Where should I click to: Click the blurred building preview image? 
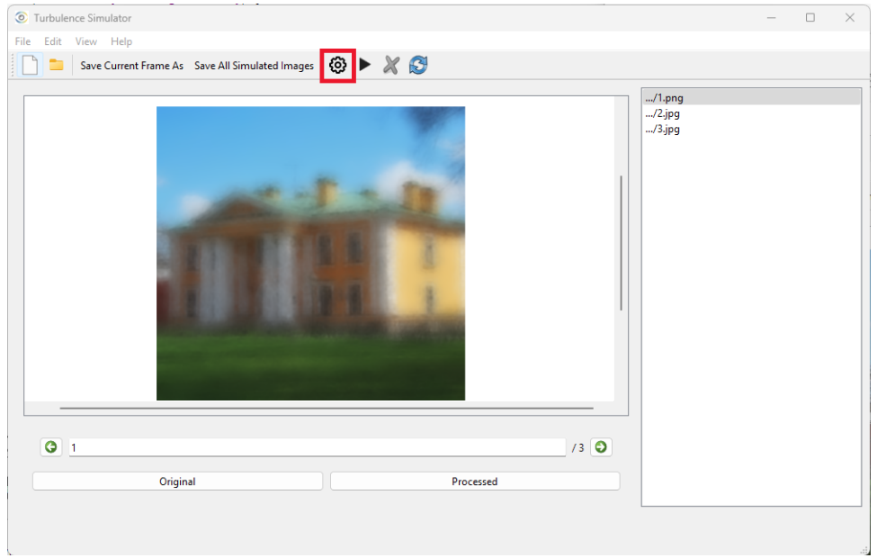coord(310,253)
